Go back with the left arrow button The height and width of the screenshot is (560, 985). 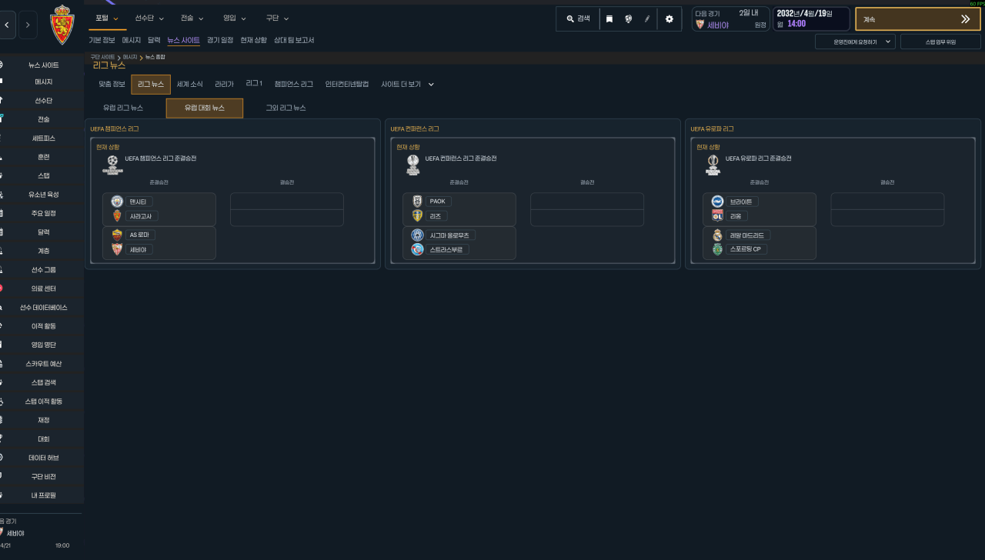coord(8,25)
